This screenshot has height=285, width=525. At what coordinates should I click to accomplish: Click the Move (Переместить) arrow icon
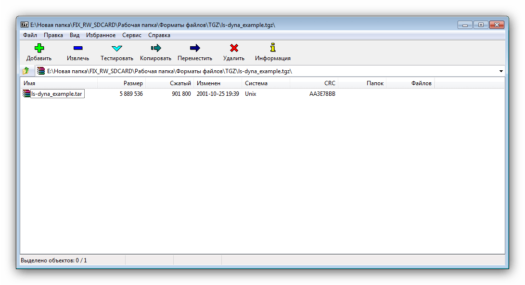(195, 48)
